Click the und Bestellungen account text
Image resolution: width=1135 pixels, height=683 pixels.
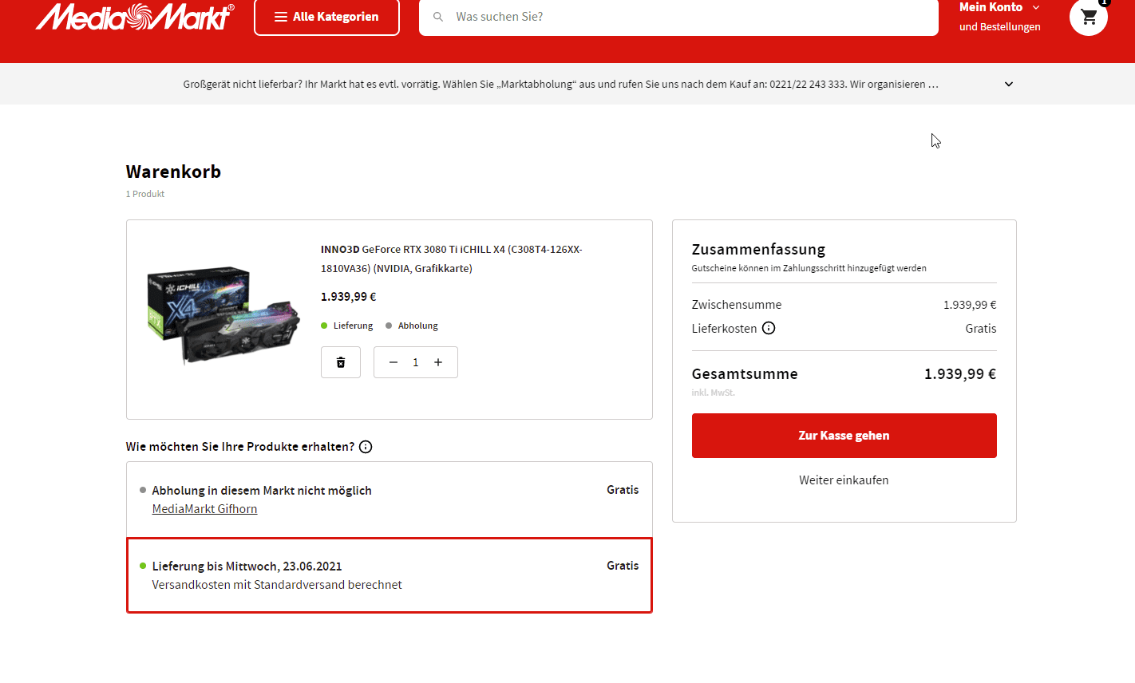[x=999, y=27]
